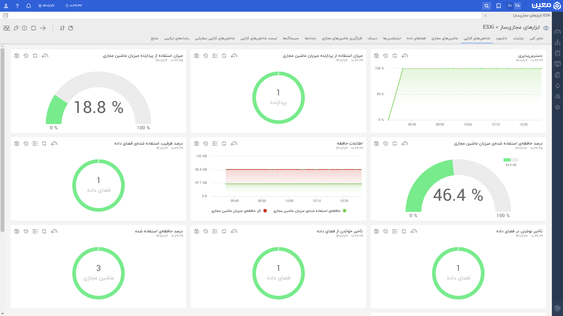The image size is (563, 316).
Task: Save the اطلاعات حافظه widget
Action: tap(197, 143)
